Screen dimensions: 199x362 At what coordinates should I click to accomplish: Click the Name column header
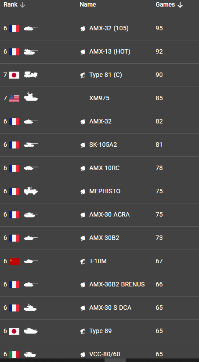(x=88, y=5)
